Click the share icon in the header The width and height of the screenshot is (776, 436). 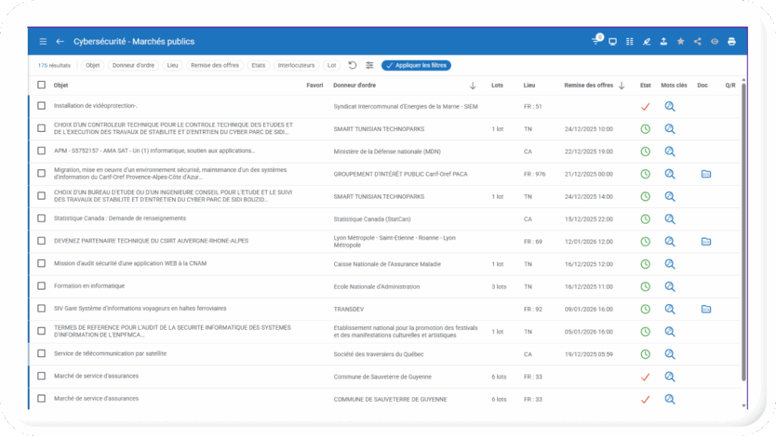(697, 42)
